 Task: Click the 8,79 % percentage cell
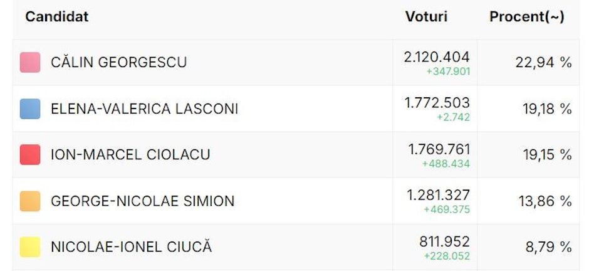coord(549,247)
